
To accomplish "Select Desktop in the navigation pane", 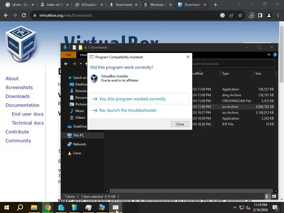I will (78, 84).
